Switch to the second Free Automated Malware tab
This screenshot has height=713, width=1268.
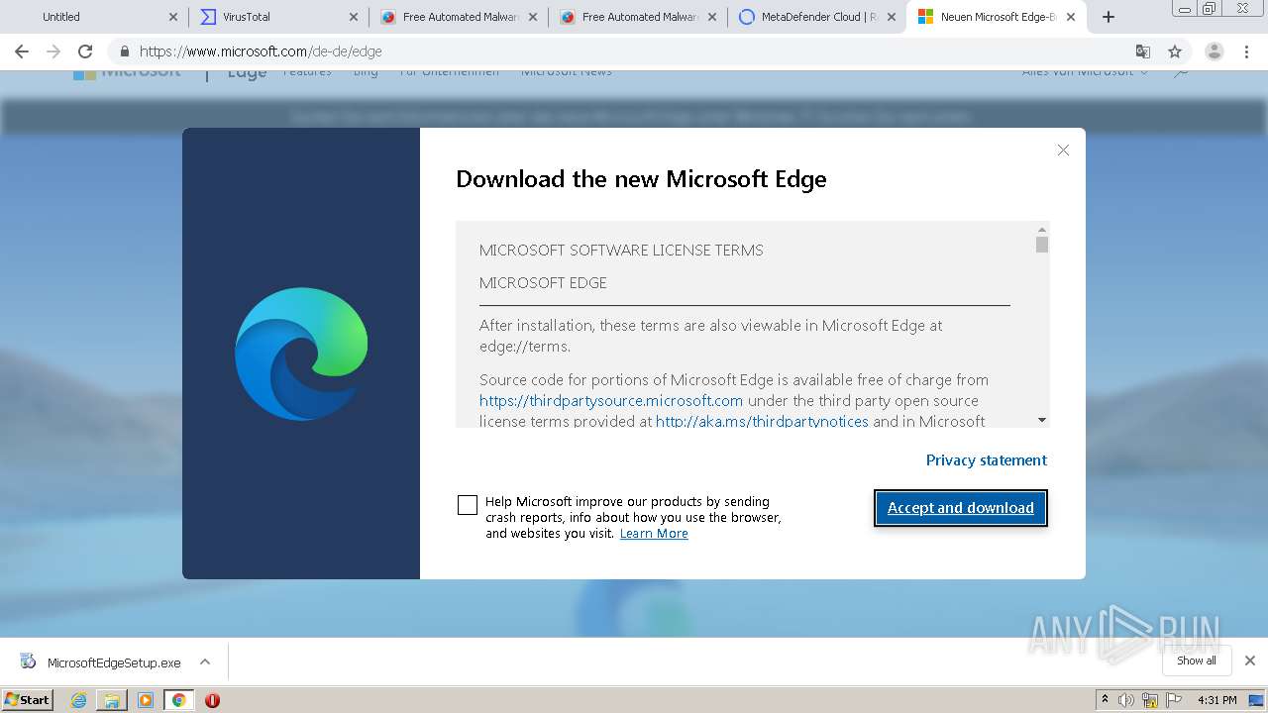(636, 17)
